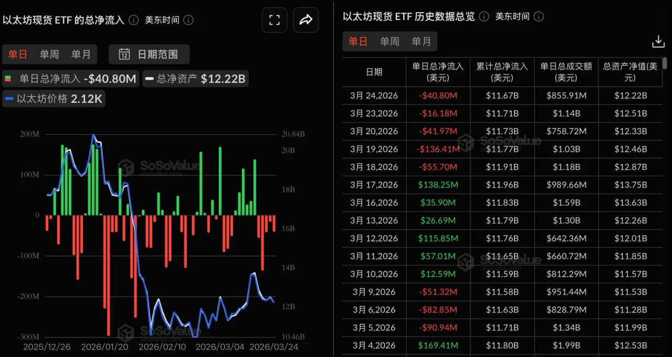
Task: Click the table vertical scrollbar
Action: 665,64
